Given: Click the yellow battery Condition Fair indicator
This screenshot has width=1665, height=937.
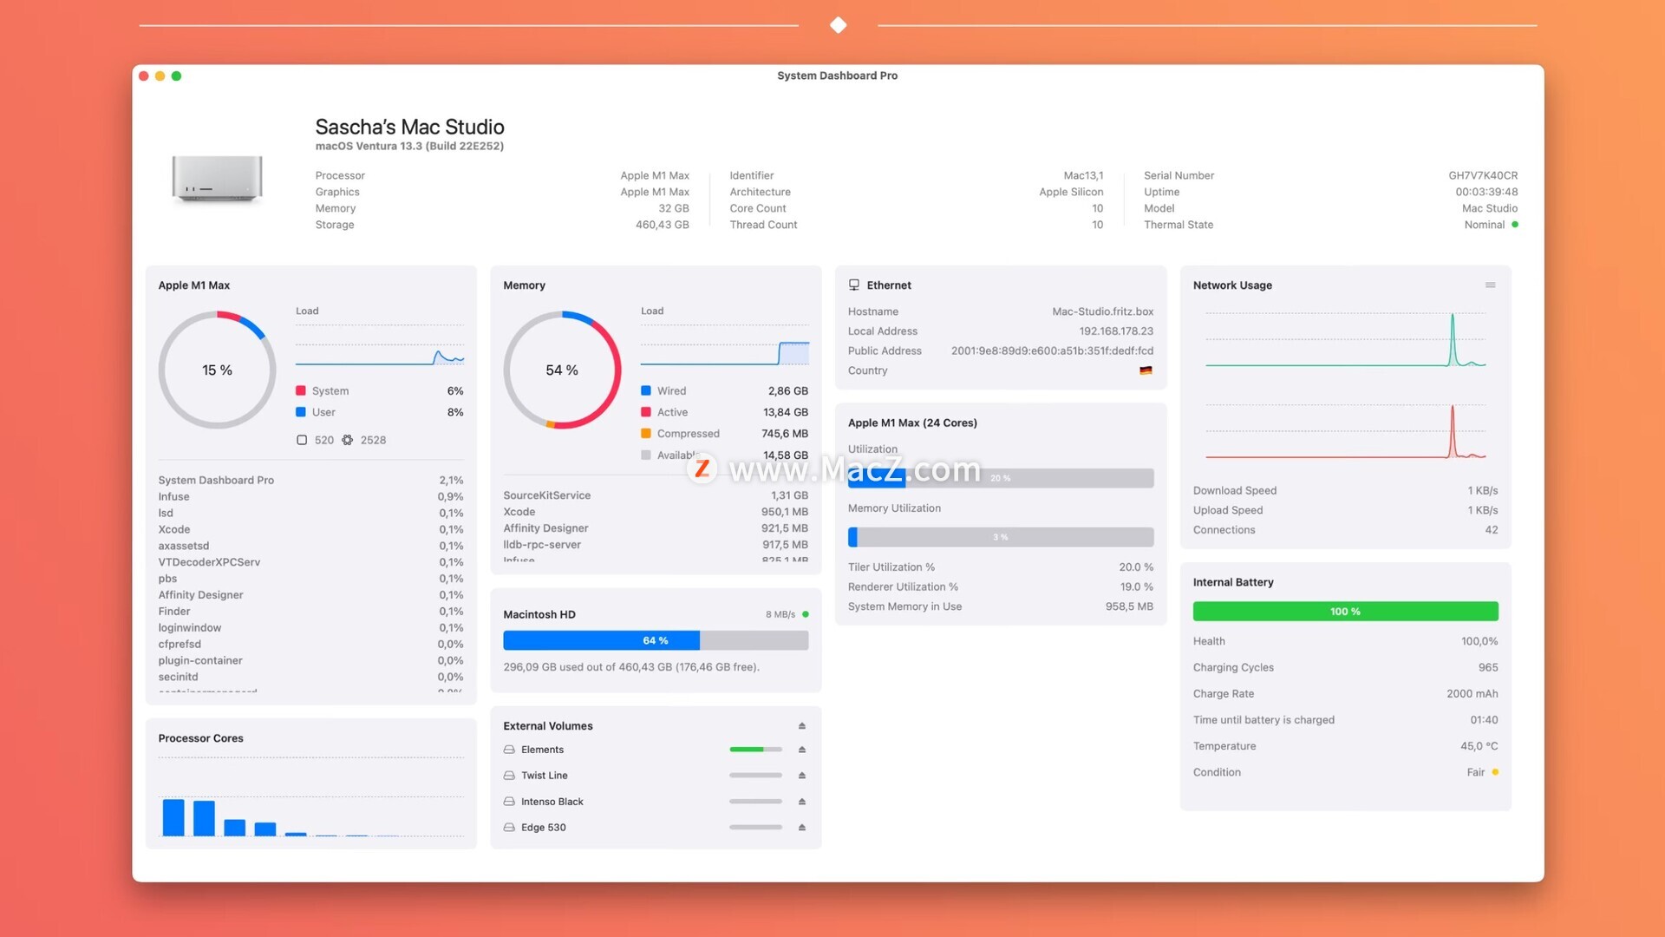Looking at the screenshot, I should (x=1495, y=772).
